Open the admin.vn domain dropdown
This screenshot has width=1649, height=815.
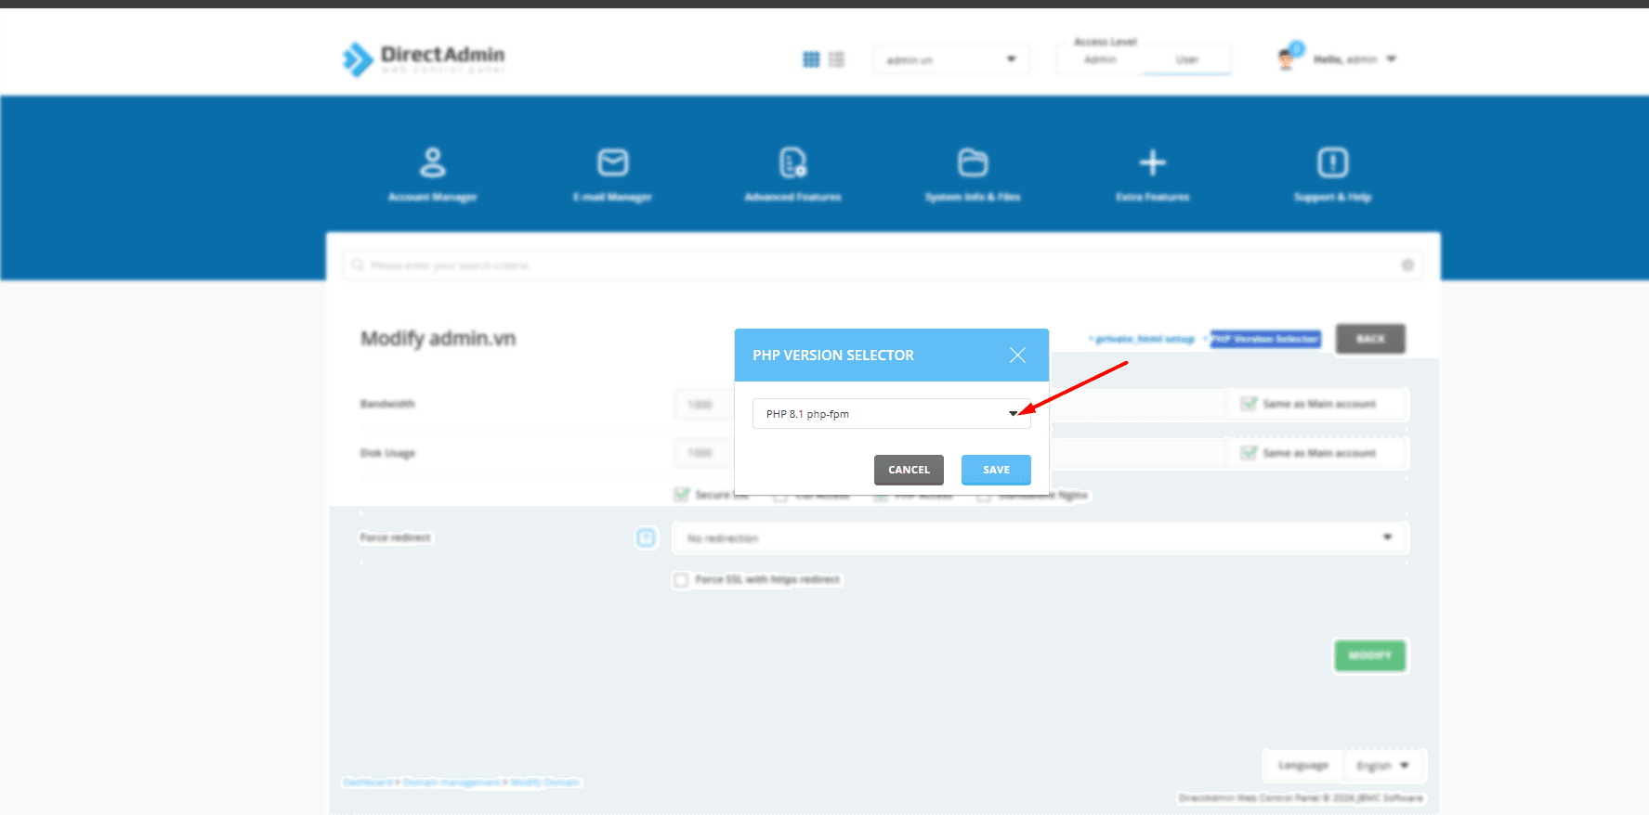coord(950,59)
